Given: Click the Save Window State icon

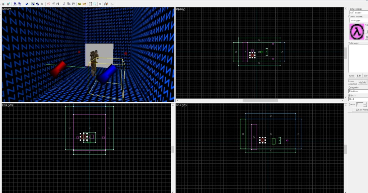Looking at the screenshot, I should click(x=19, y=4).
